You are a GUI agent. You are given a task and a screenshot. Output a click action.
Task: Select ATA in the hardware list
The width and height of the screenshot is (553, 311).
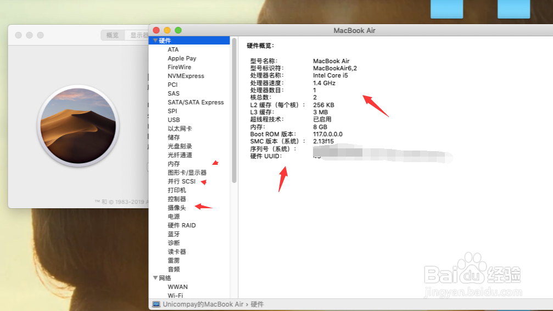point(173,49)
